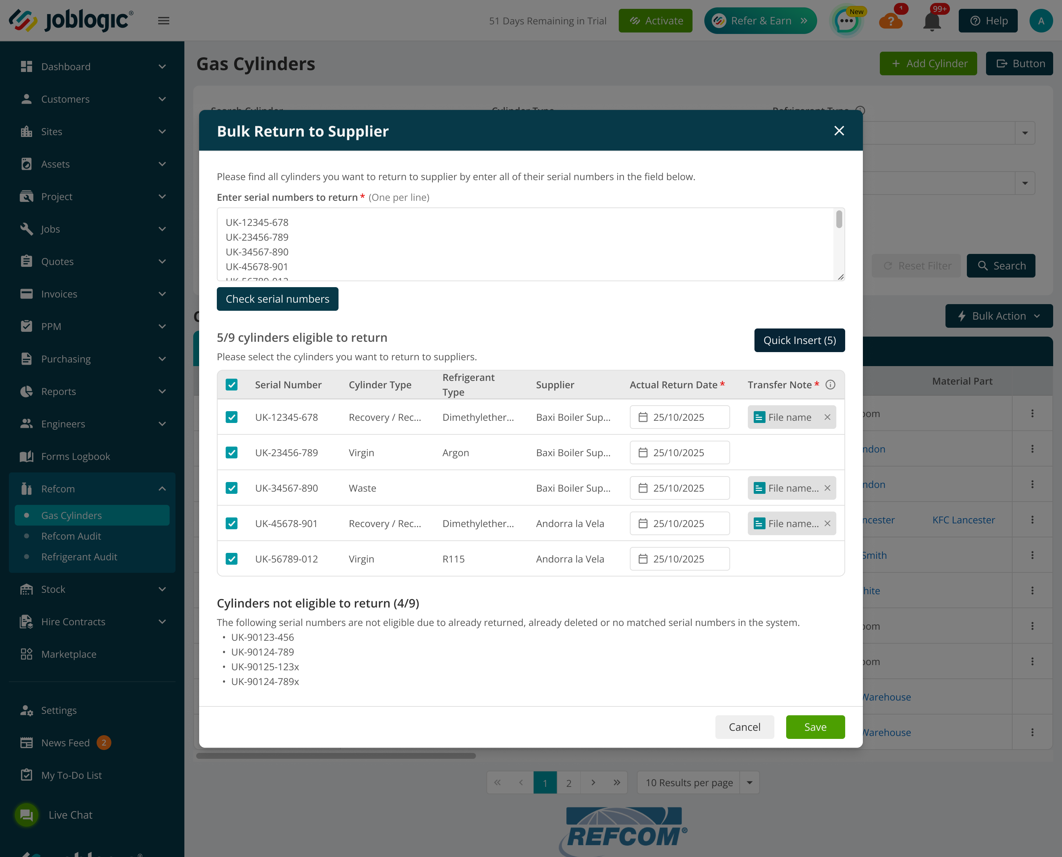
Task: Click Refer & Earn button
Action: tap(760, 21)
